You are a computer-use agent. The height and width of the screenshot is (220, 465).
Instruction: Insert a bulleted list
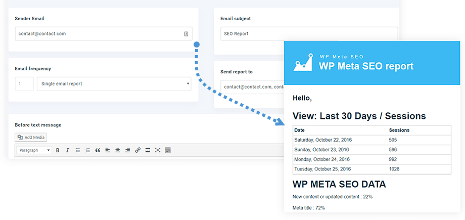tap(77, 150)
